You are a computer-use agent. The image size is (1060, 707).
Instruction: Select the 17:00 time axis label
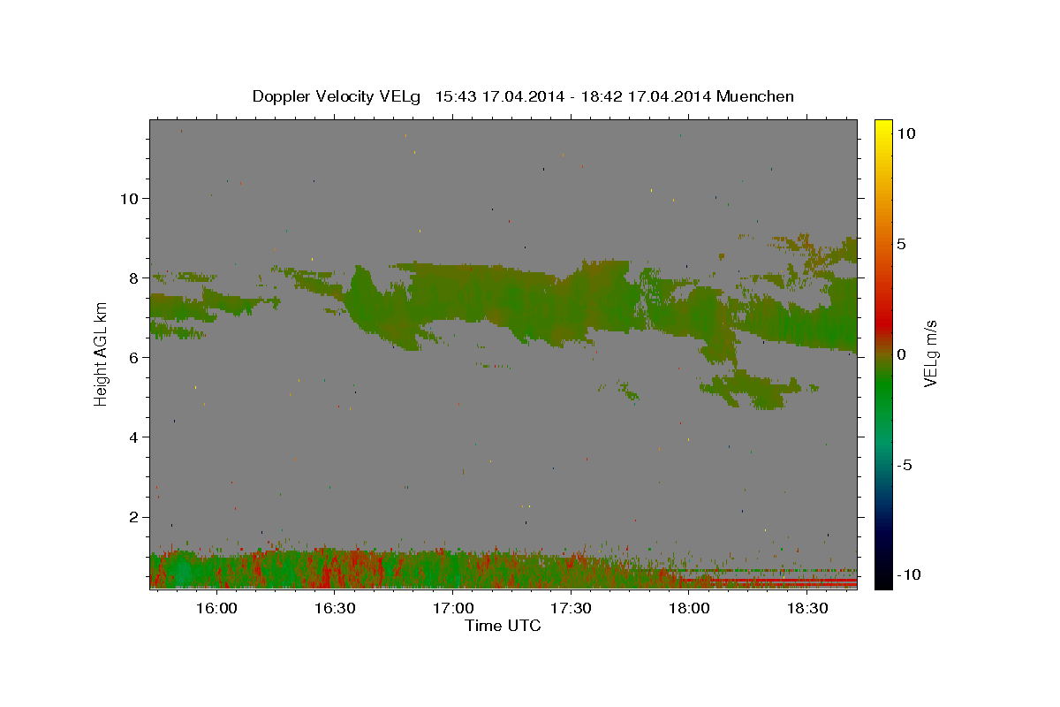[x=452, y=610]
